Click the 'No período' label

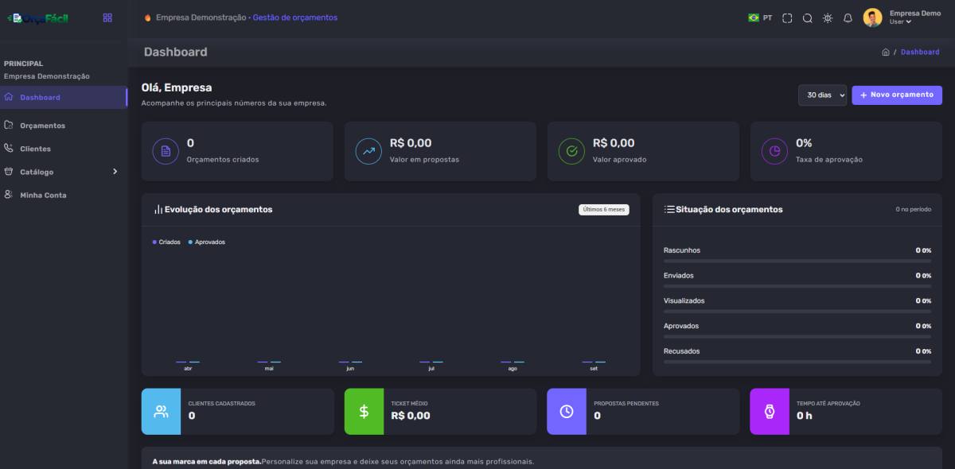(x=913, y=210)
